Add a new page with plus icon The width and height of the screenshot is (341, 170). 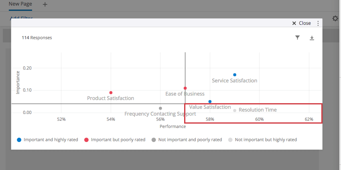click(x=45, y=4)
